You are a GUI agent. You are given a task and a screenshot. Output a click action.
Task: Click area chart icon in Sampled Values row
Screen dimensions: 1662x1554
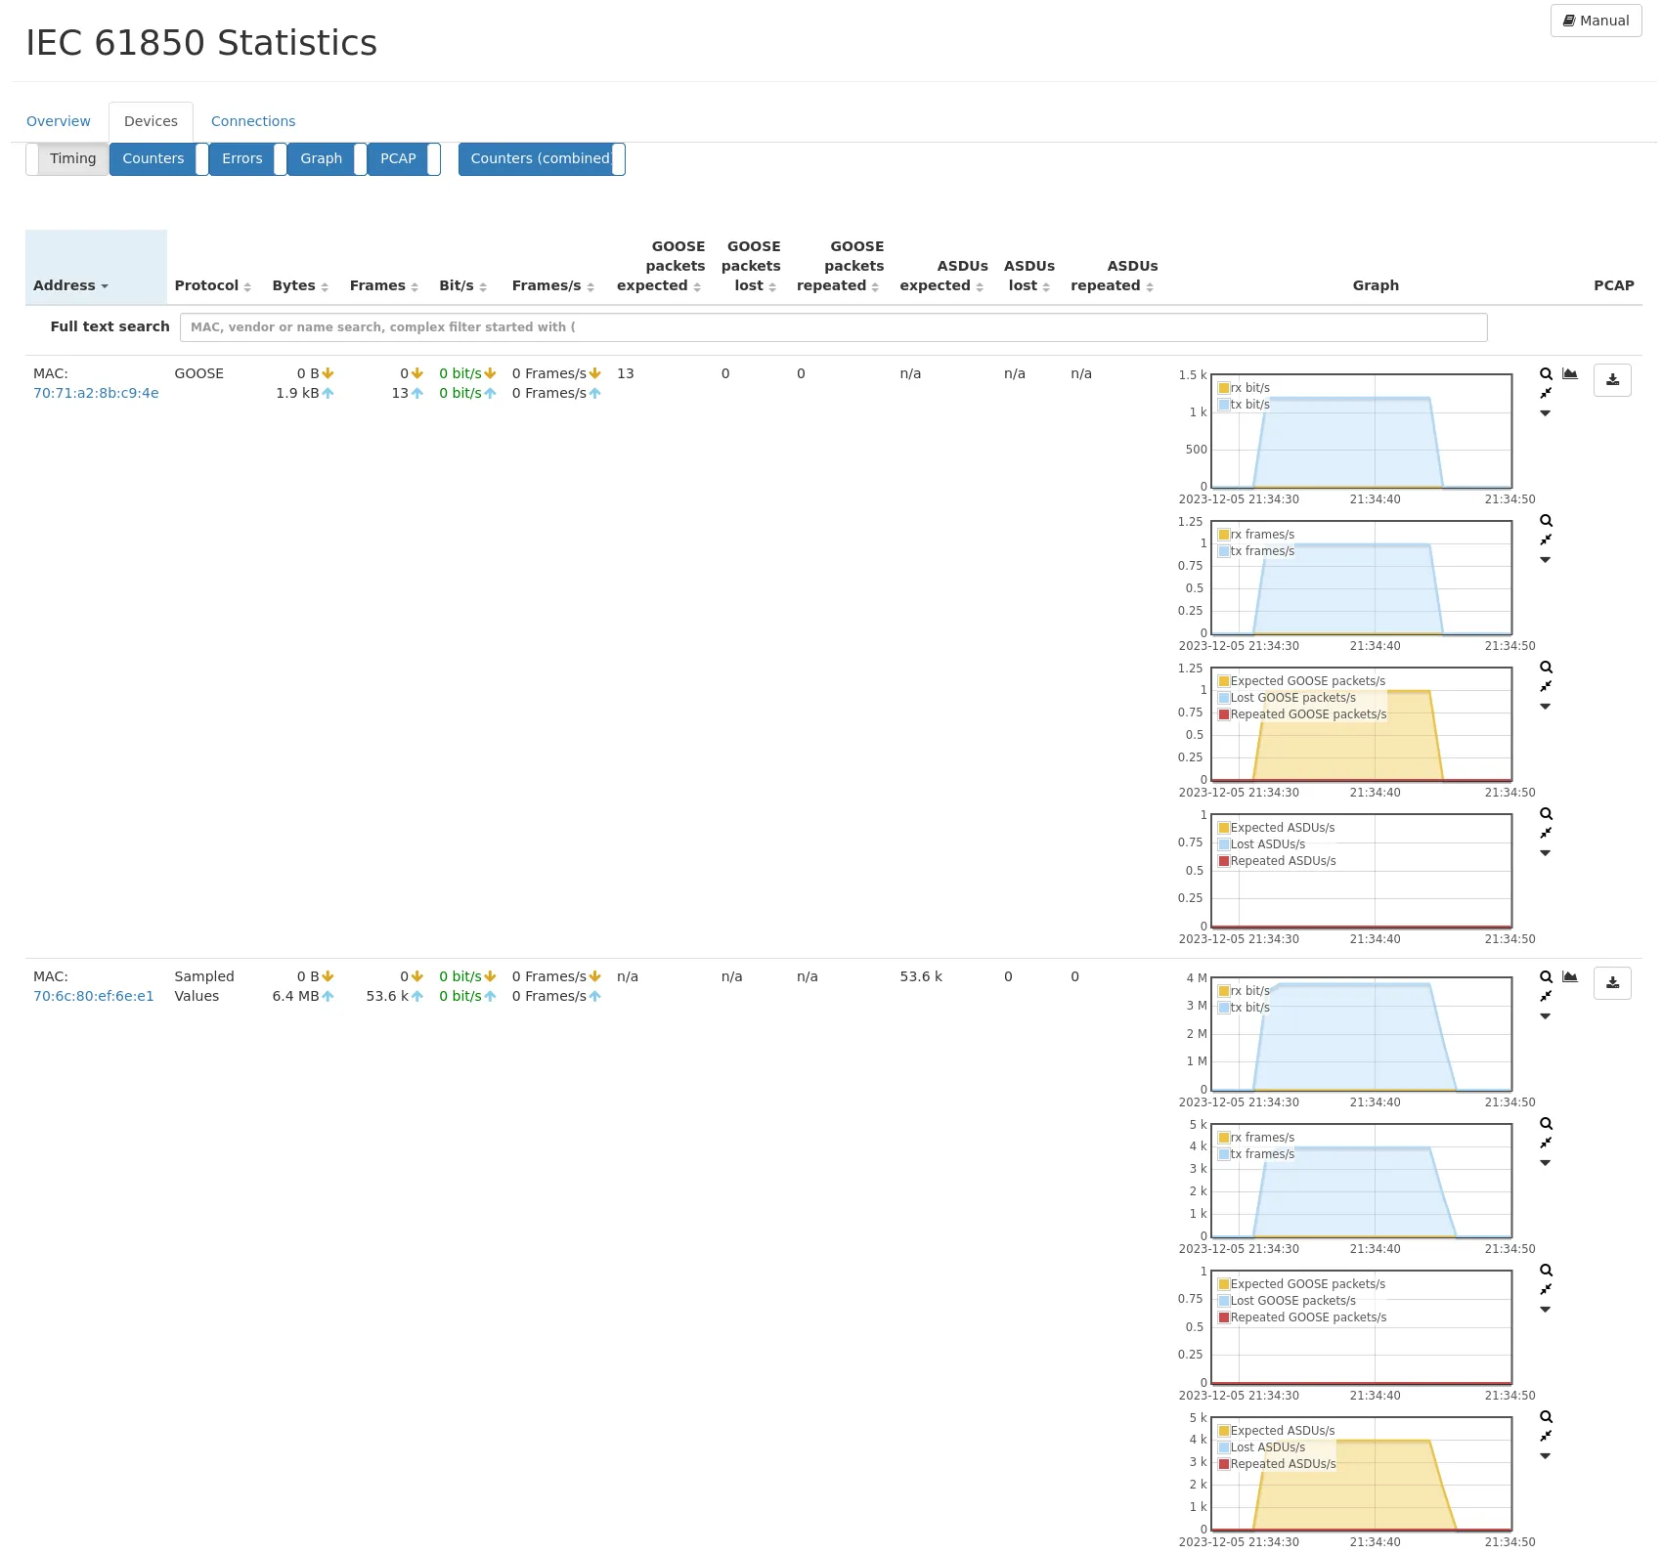(x=1570, y=977)
